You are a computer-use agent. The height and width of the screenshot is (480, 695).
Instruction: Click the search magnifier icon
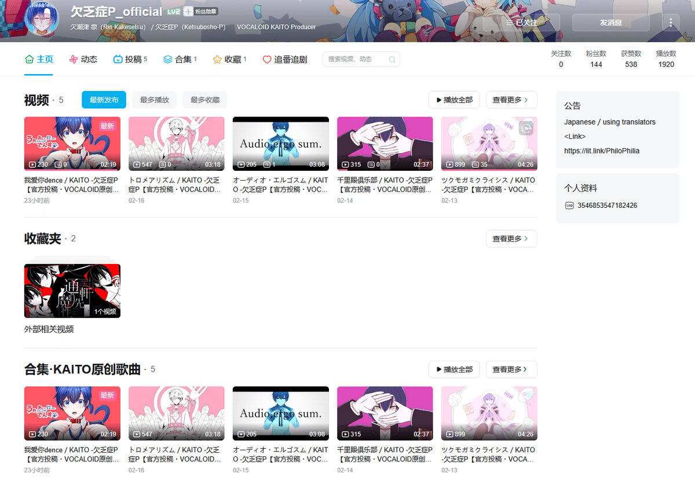click(392, 59)
